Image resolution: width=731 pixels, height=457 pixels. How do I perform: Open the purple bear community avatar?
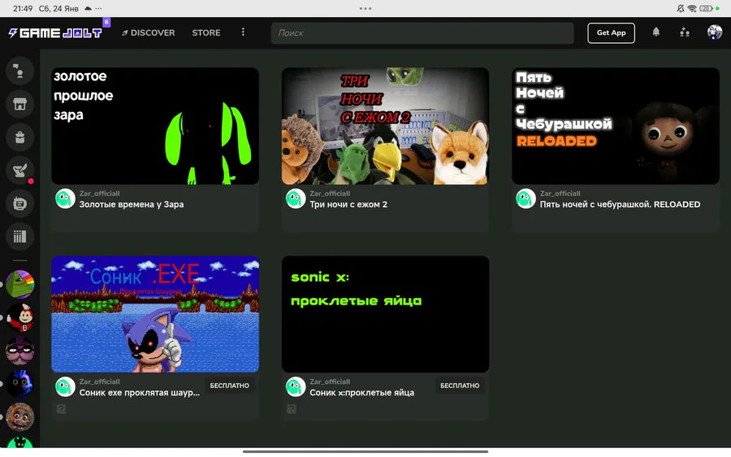pyautogui.click(x=19, y=351)
